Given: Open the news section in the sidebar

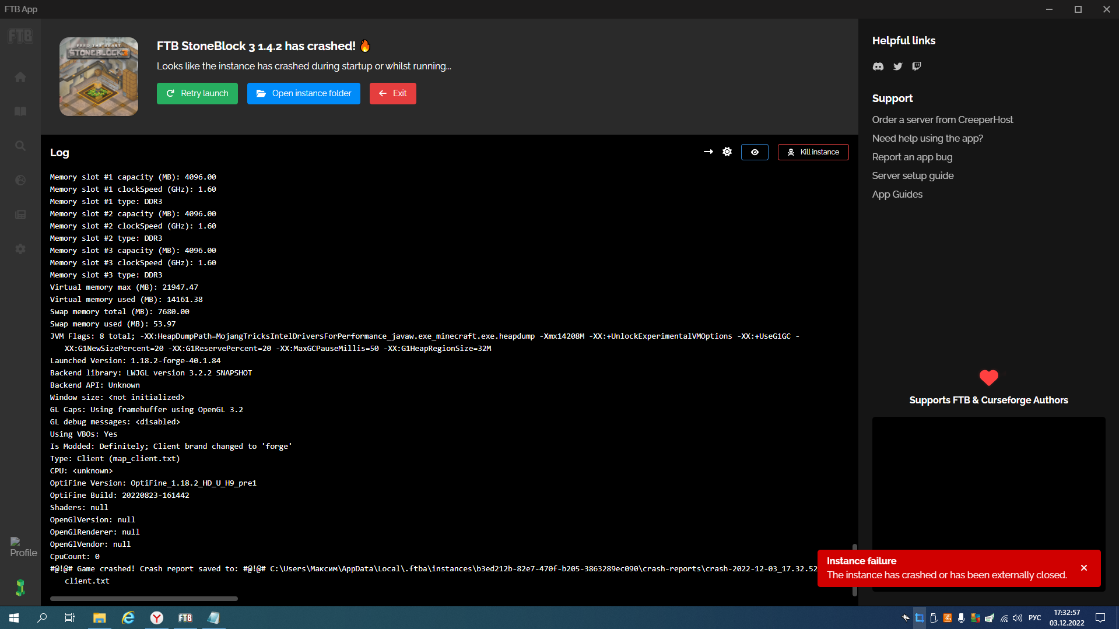Looking at the screenshot, I should [x=20, y=215].
